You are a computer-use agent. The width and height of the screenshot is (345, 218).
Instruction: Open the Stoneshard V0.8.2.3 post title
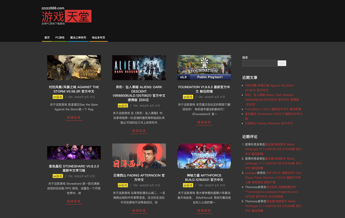[74, 168]
